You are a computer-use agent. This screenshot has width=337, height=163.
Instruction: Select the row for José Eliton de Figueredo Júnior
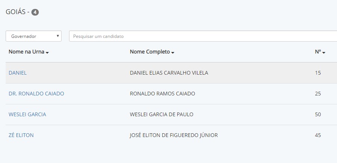click(171, 135)
